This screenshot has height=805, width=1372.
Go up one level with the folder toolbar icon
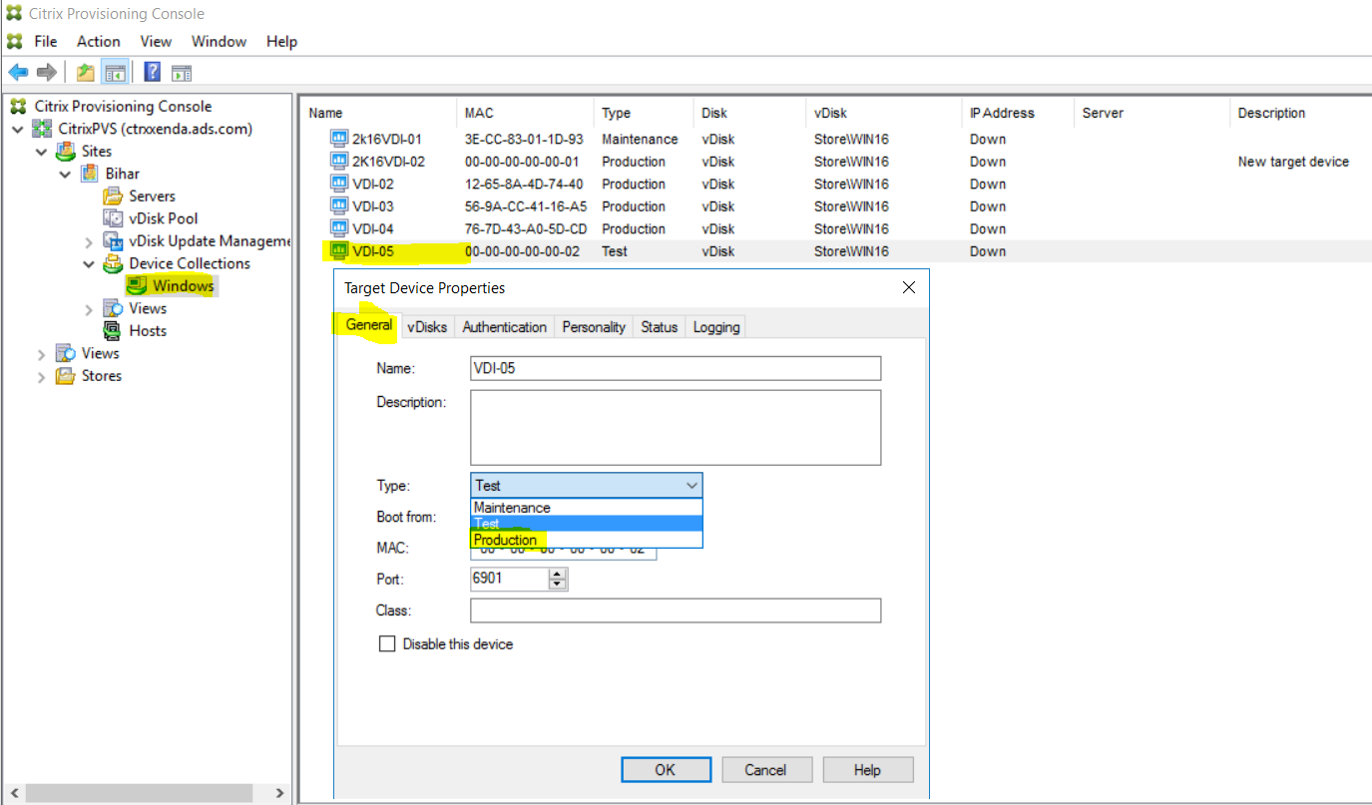[86, 72]
